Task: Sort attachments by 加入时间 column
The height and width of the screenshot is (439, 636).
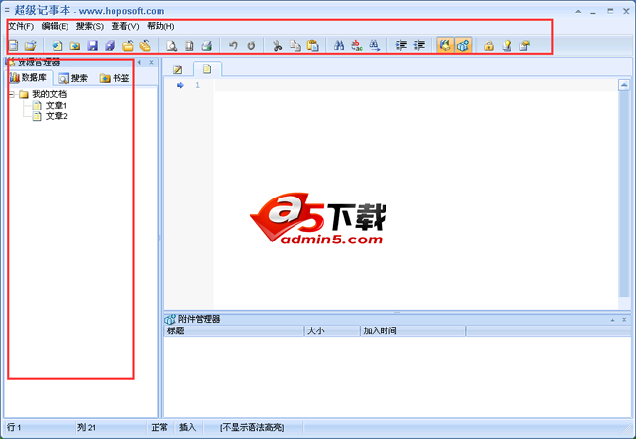Action: 413,331
